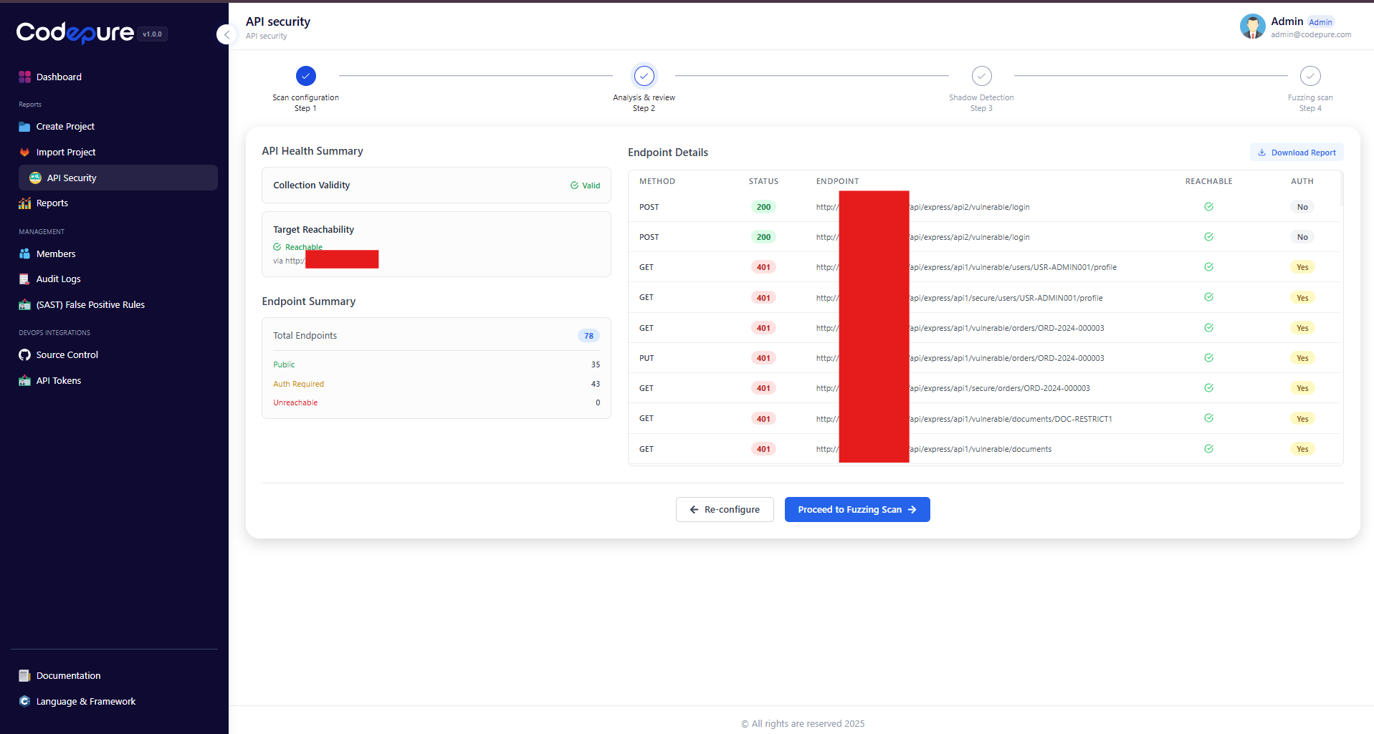Click the Download Report button

pyautogui.click(x=1297, y=153)
